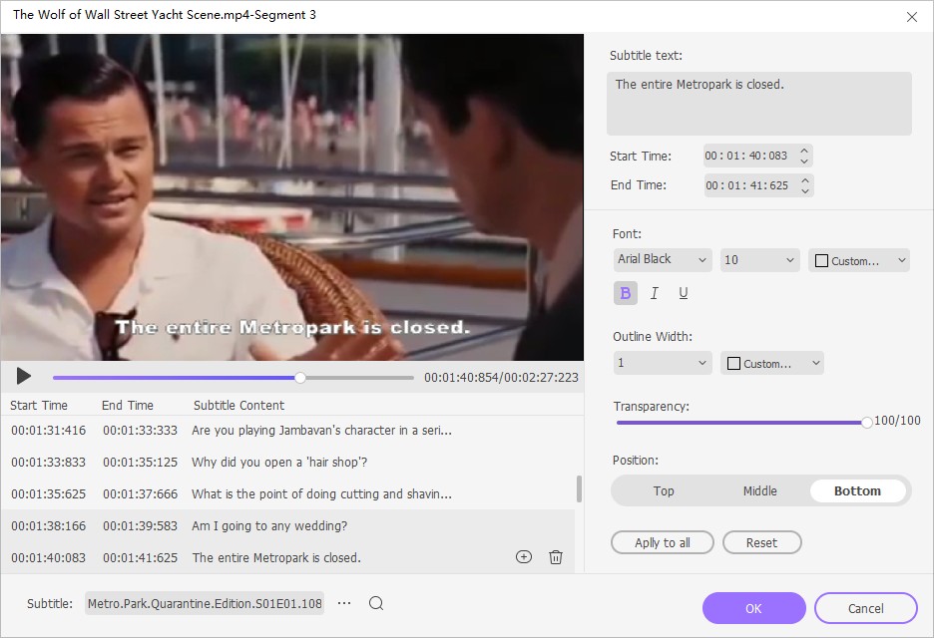Open the Arial Black font dropdown
The width and height of the screenshot is (934, 638).
click(x=662, y=259)
